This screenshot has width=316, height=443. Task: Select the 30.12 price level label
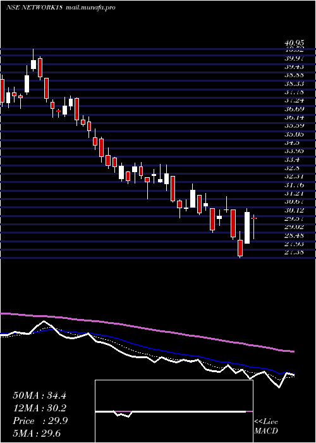pos(294,210)
